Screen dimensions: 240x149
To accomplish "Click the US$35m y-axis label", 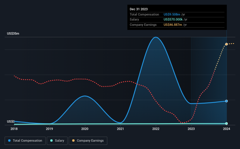I will click(x=13, y=33).
